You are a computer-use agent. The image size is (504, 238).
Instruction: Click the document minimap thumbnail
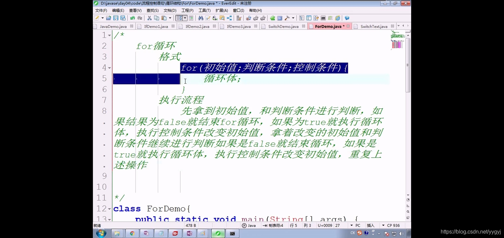point(397,40)
